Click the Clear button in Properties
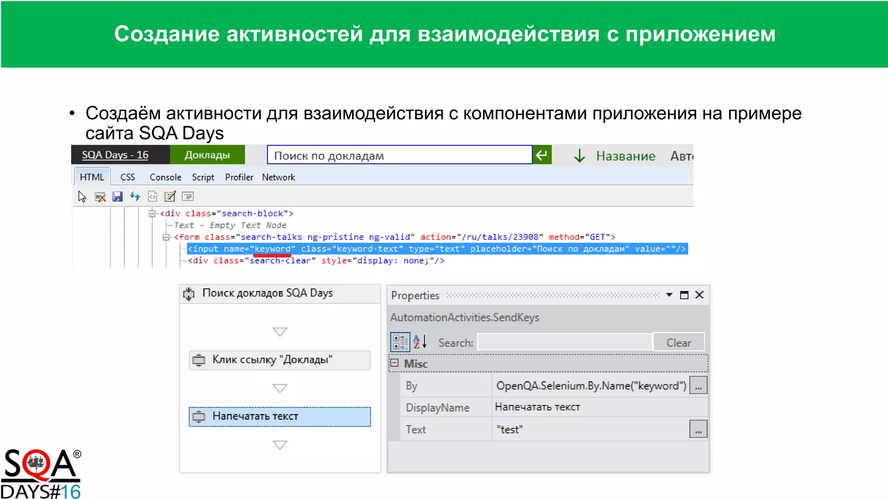 (x=679, y=342)
